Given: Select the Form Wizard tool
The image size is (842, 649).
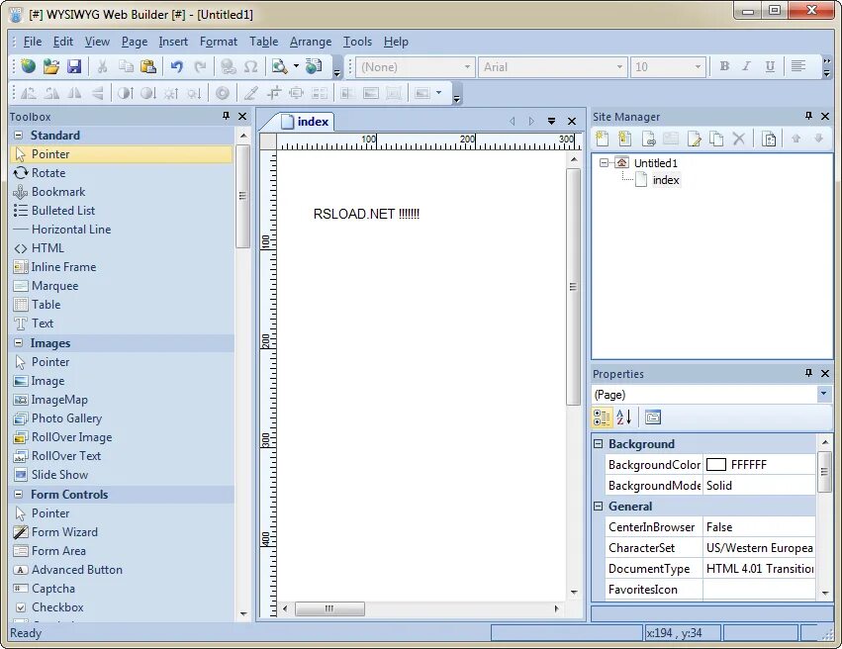Looking at the screenshot, I should click(x=122, y=532).
